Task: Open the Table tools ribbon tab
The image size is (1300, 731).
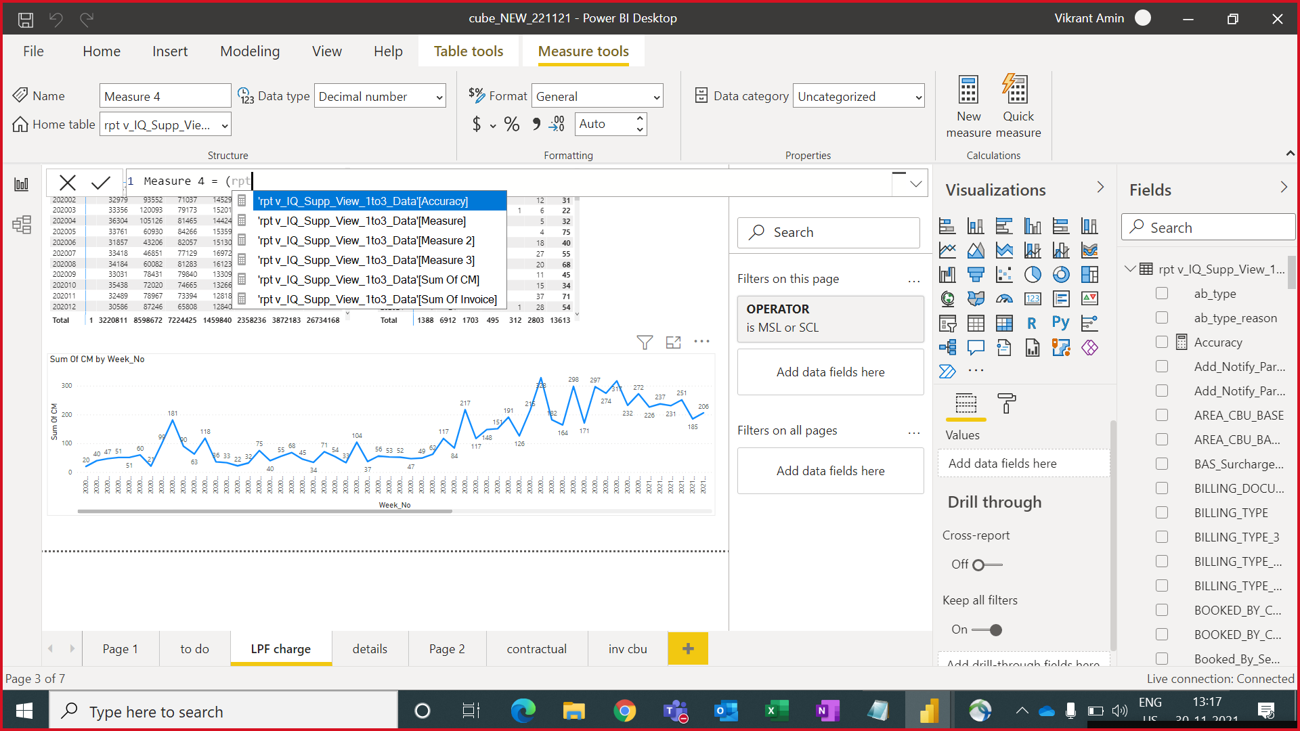Action: (469, 51)
